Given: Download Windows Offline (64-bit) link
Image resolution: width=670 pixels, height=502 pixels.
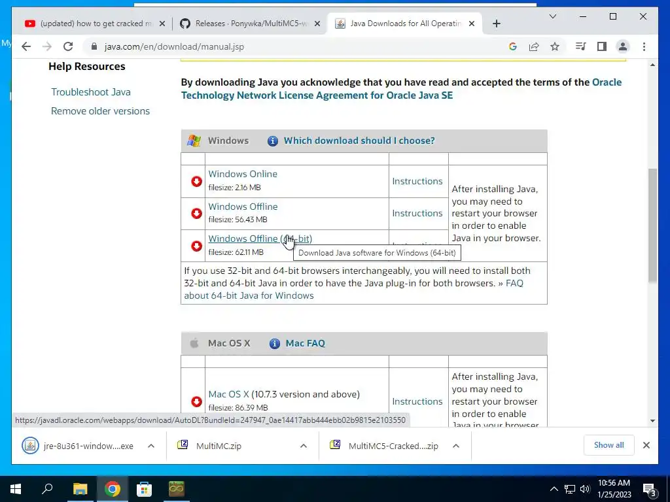Looking at the screenshot, I should (260, 239).
